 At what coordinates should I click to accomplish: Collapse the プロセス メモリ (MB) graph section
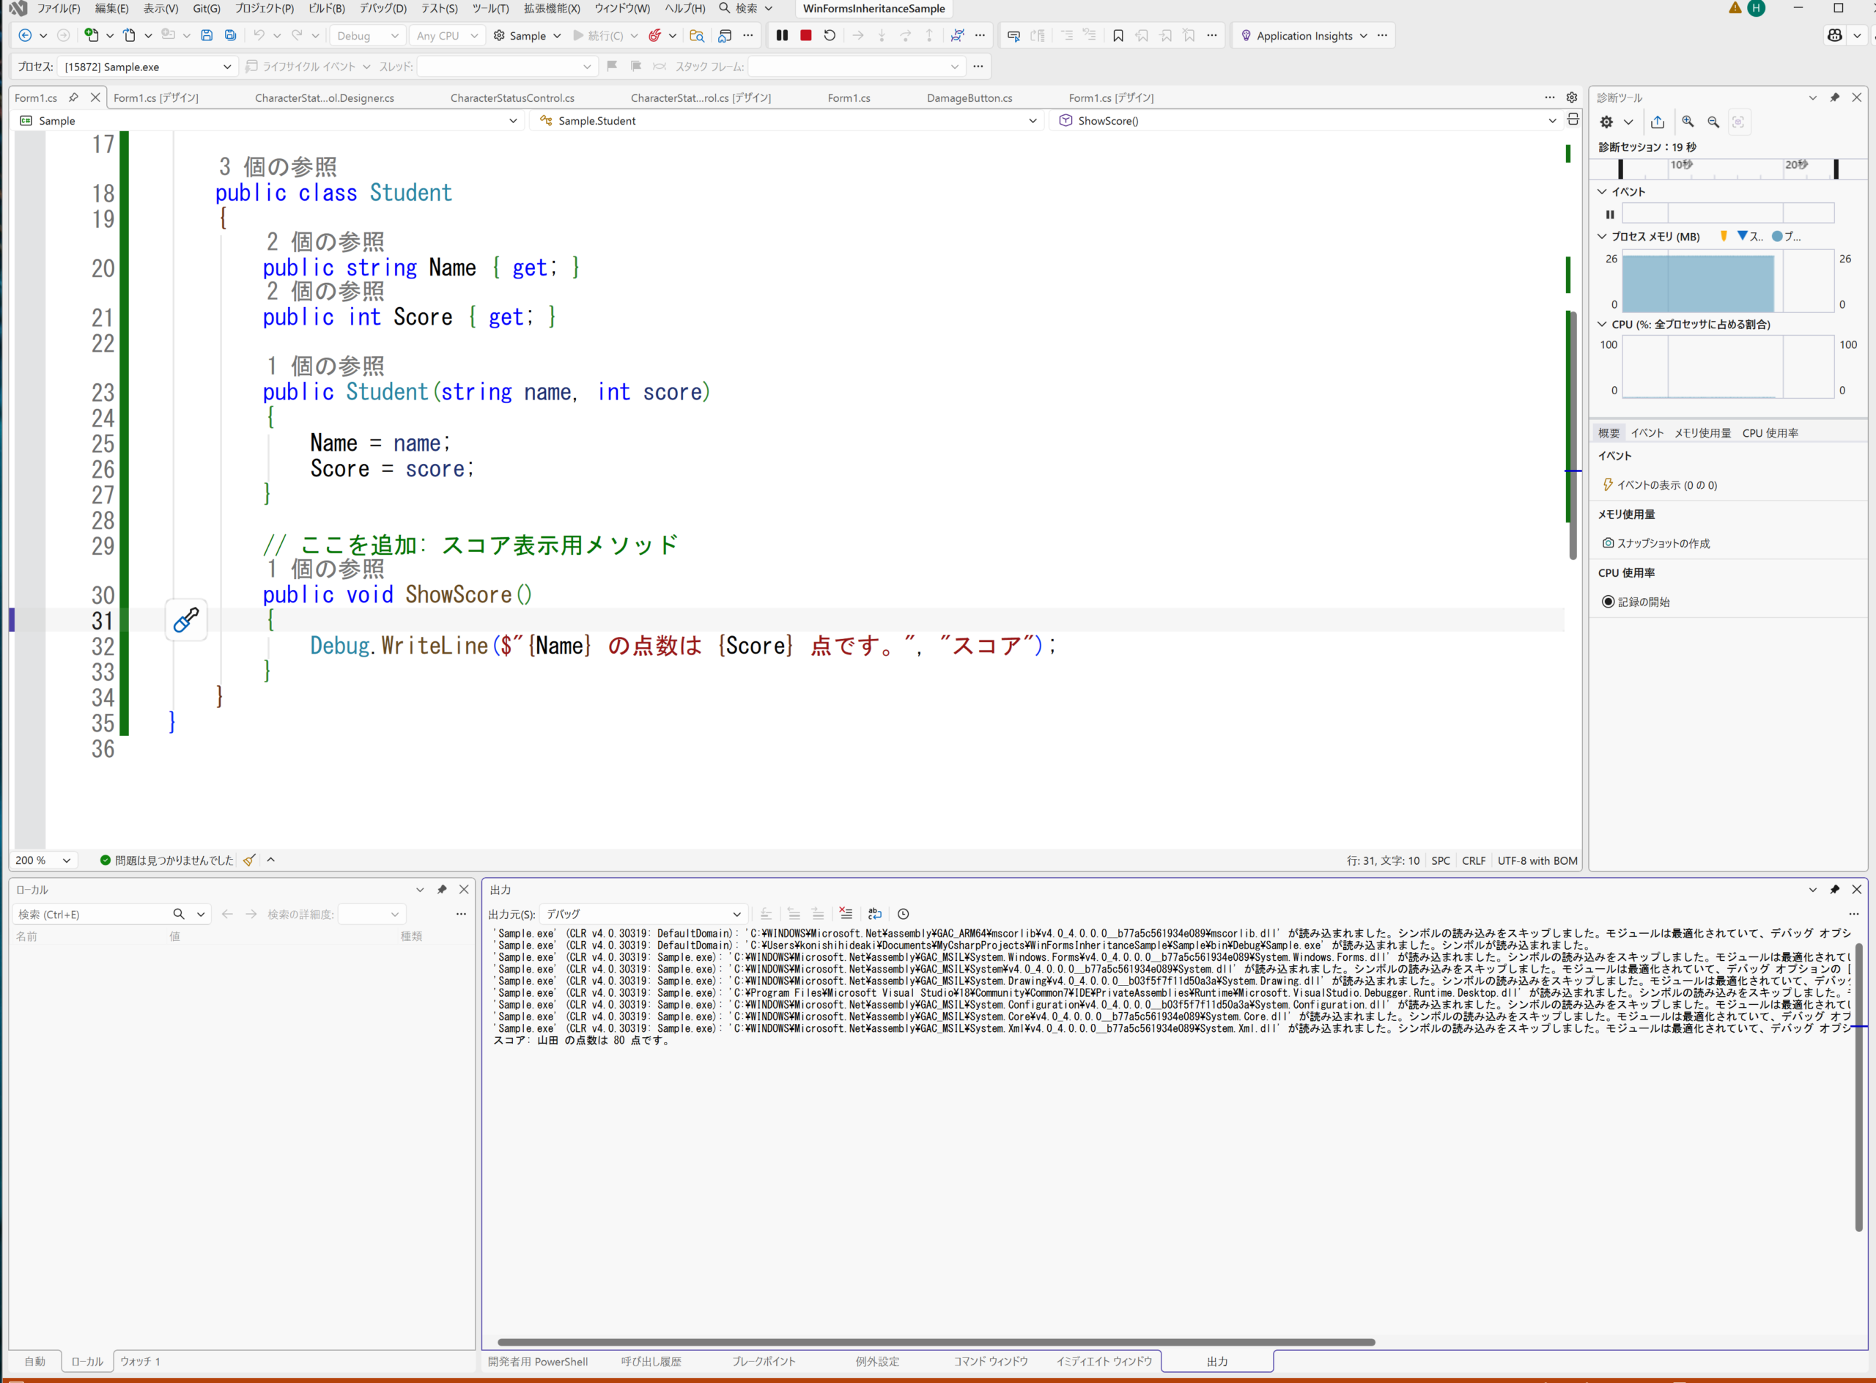[1602, 237]
